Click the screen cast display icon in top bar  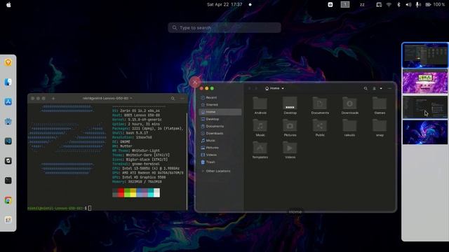pos(379,5)
